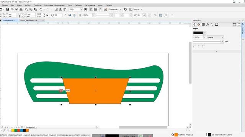Expand more outline options arrow in docker
Screen dimensions: 245x137
pos(217,51)
